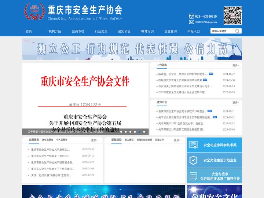Screen dimensions: 264x198
Task: Click 更多> in the 通知公告 panel
Action: [235, 103]
